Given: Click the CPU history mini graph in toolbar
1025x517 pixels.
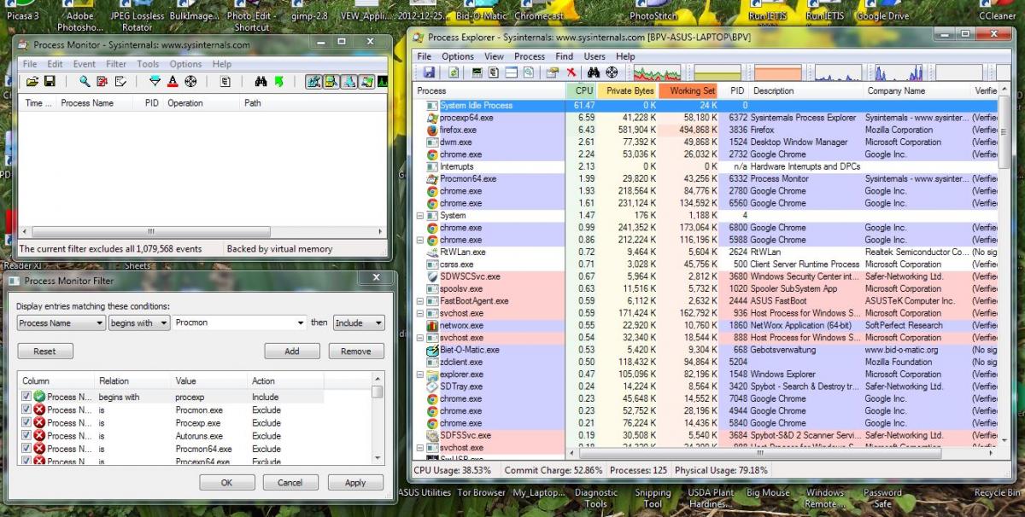Looking at the screenshot, I should [x=656, y=73].
